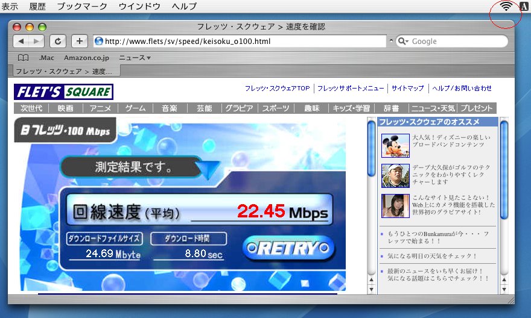
Task: Go to 音楽 category
Action: tap(170, 108)
